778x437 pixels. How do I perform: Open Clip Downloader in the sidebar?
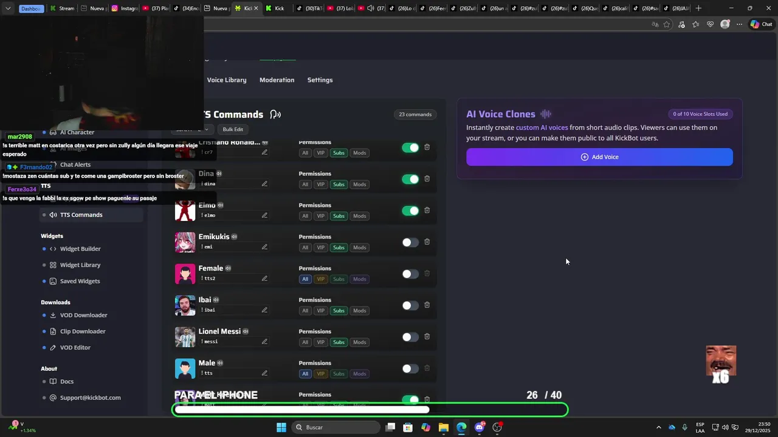pyautogui.click(x=83, y=331)
